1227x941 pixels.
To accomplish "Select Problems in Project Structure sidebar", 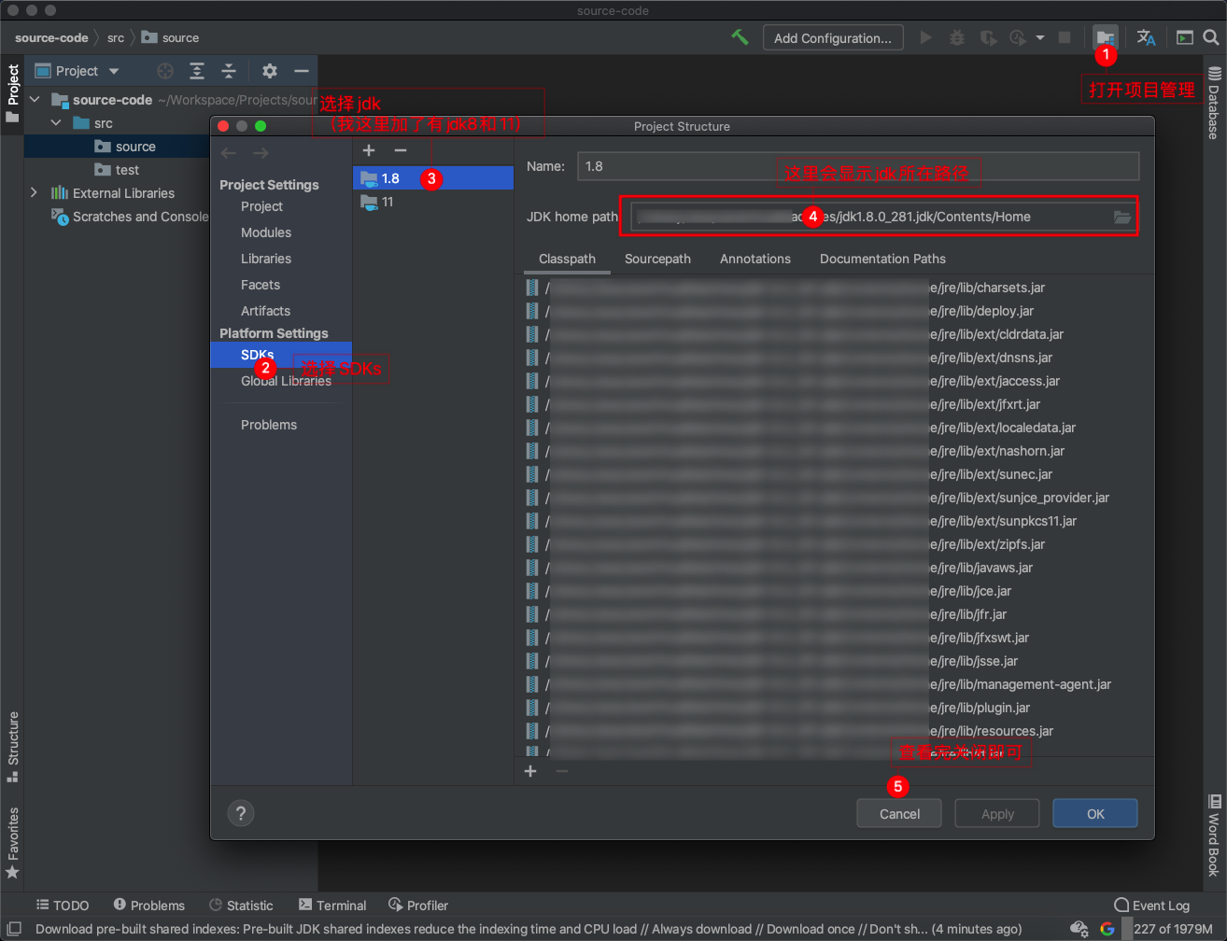I will tap(269, 425).
